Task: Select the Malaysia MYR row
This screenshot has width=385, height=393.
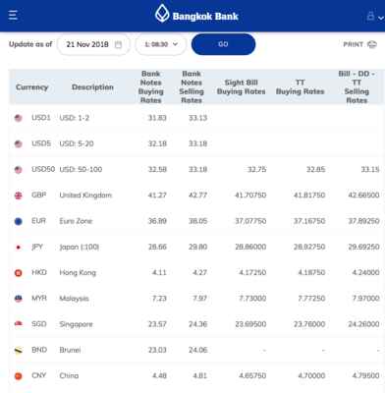Action: pyautogui.click(x=196, y=299)
